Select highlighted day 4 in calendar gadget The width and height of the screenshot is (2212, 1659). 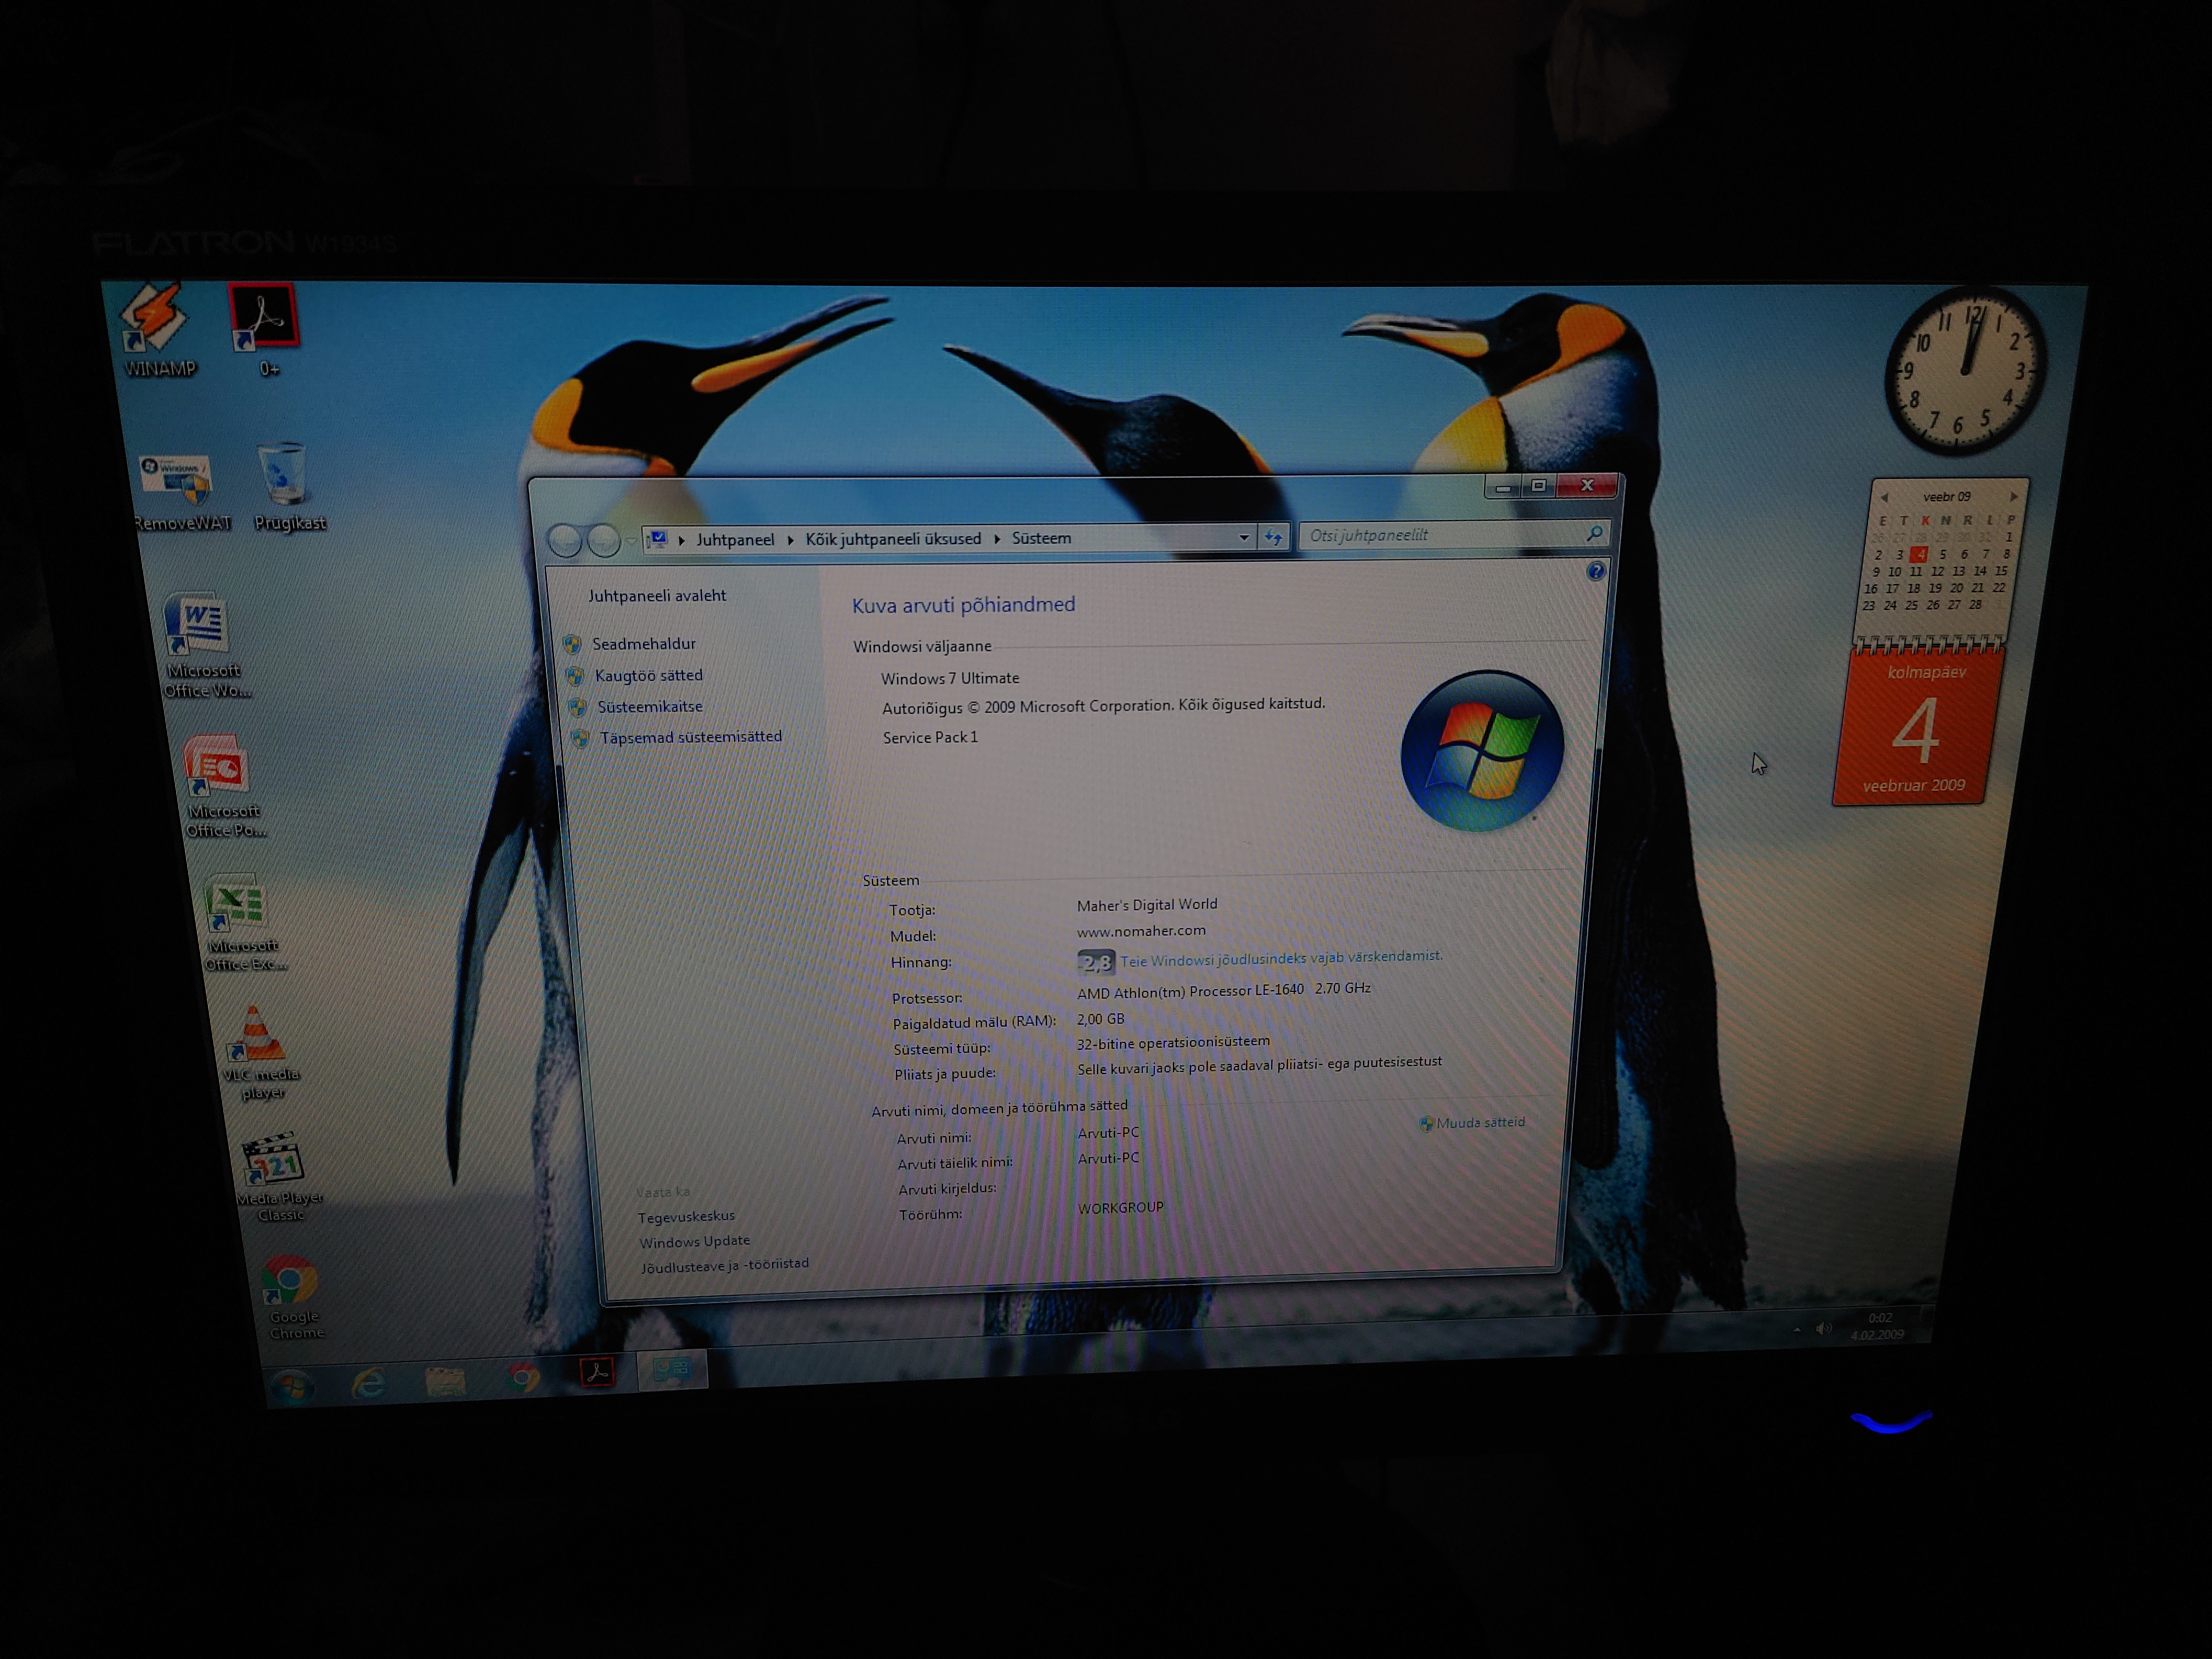[1918, 554]
